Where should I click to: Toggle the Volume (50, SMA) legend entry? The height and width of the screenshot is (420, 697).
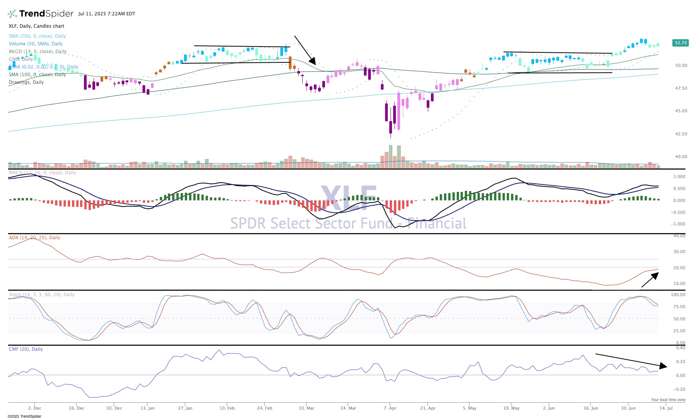36,44
